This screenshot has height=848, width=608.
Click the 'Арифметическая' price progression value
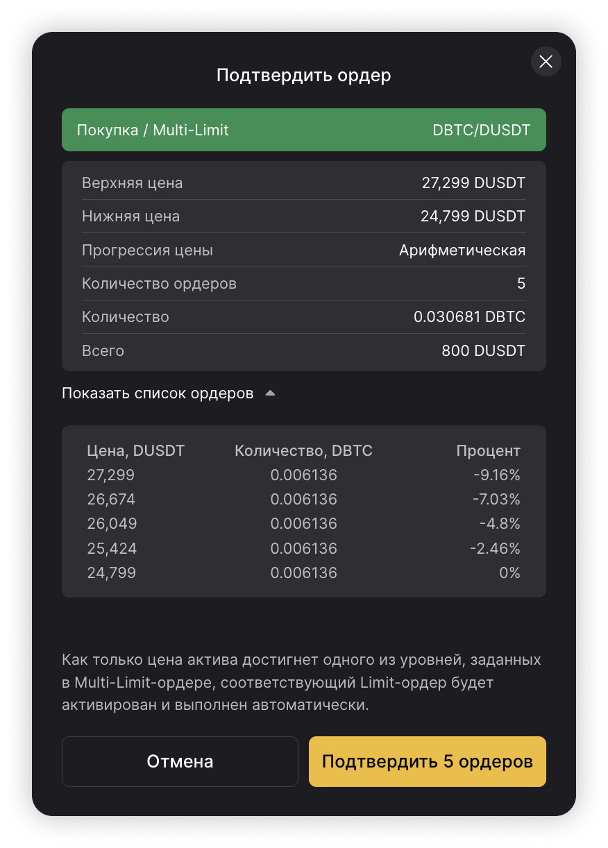point(462,250)
